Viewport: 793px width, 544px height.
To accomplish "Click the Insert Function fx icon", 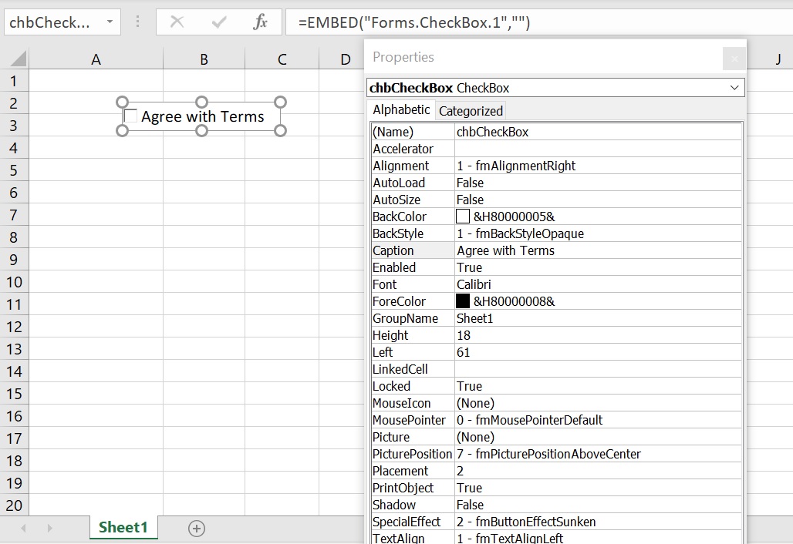I will [x=260, y=22].
